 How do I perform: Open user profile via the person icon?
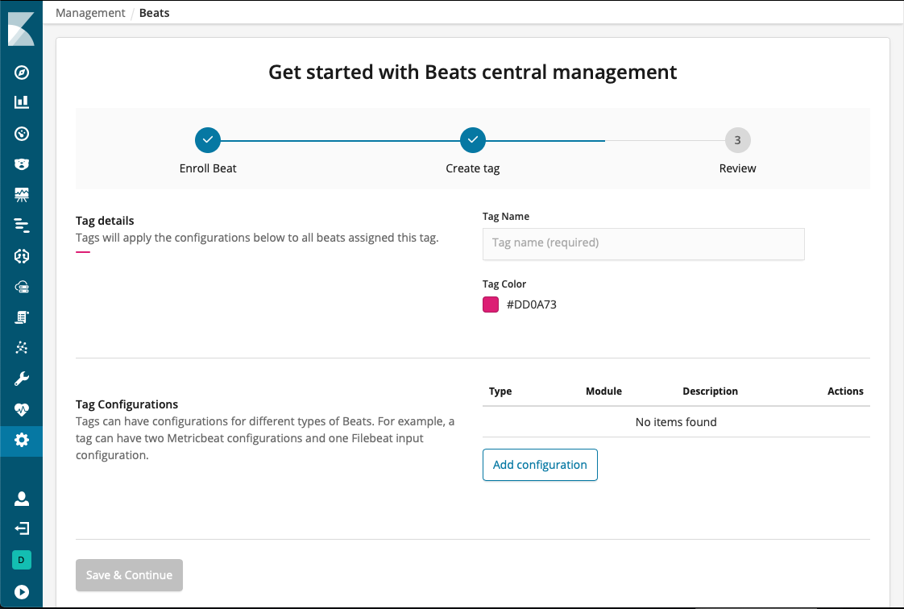pyautogui.click(x=21, y=499)
